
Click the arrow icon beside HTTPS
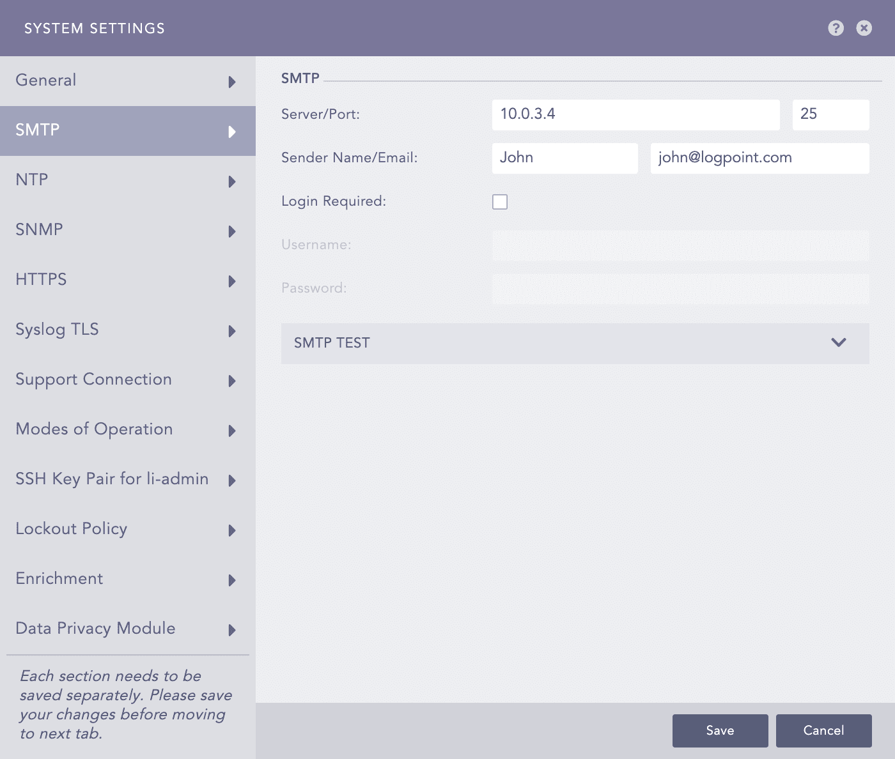[231, 281]
